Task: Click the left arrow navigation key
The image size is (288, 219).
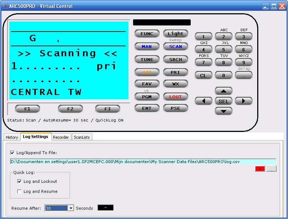Action: click(x=203, y=101)
